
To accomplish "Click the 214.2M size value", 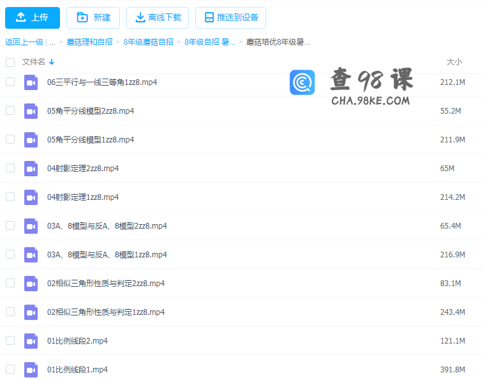I will [452, 197].
